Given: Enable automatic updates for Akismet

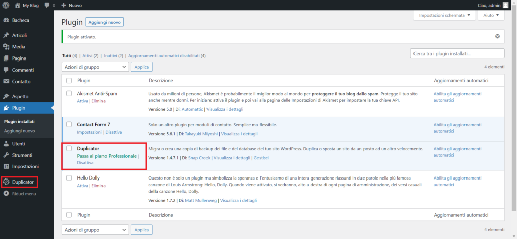Looking at the screenshot, I should (457, 97).
